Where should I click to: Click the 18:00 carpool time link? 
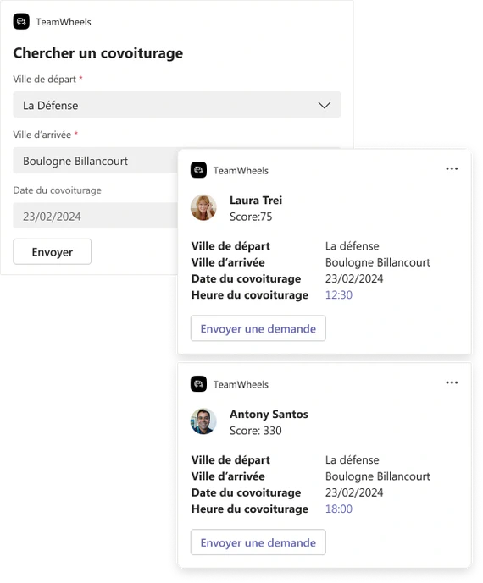[x=338, y=509]
